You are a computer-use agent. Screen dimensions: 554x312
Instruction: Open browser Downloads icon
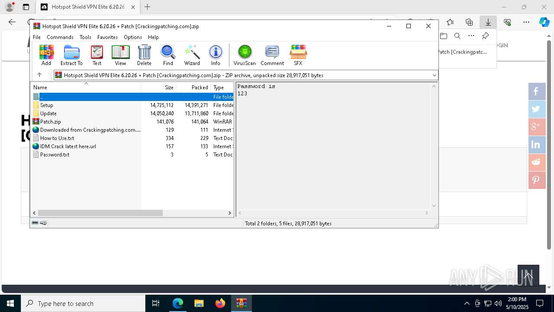click(x=488, y=22)
